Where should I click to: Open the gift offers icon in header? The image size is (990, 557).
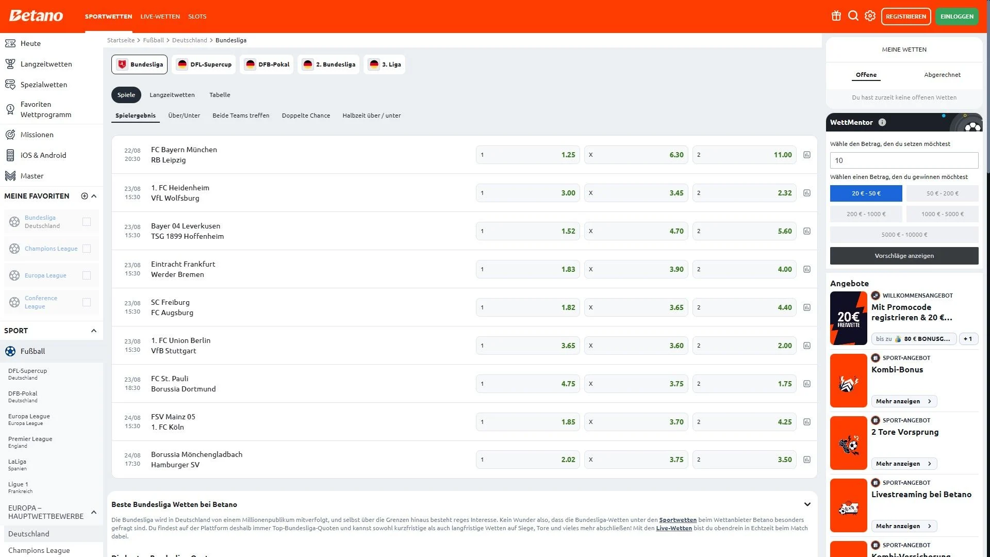click(x=836, y=16)
